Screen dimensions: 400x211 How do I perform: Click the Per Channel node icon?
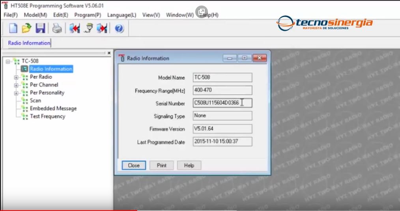click(x=25, y=85)
